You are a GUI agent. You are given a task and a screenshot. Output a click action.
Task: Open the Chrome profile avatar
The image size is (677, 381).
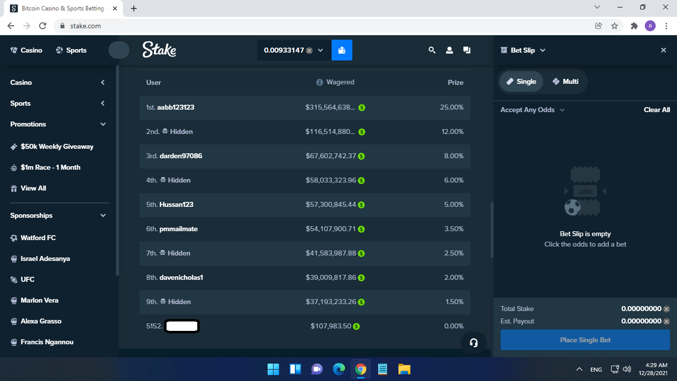[x=650, y=26]
